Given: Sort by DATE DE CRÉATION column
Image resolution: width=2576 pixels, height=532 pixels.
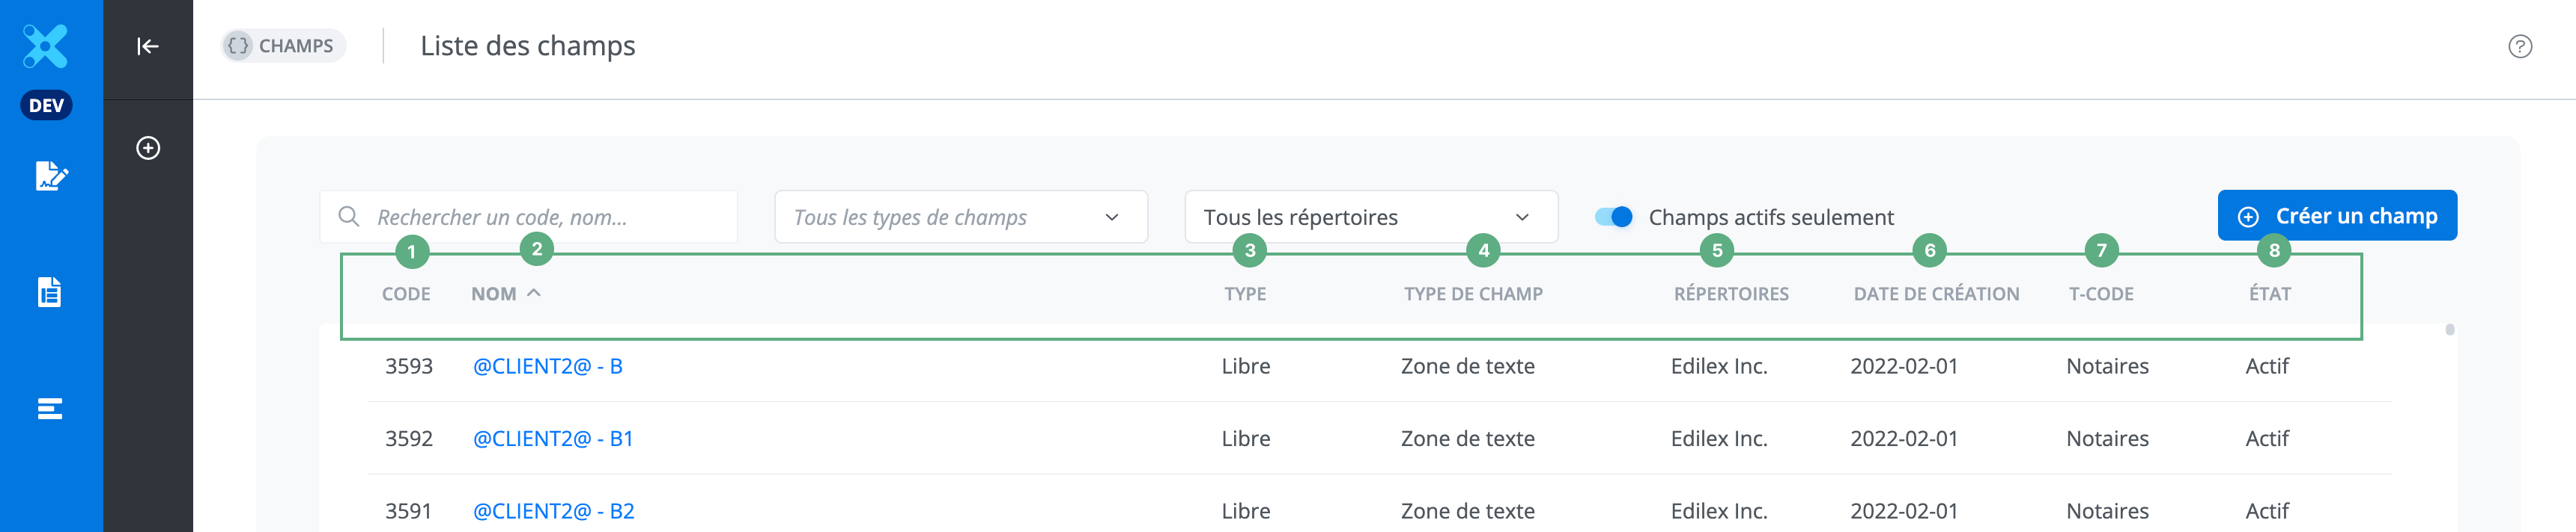Looking at the screenshot, I should point(1936,294).
